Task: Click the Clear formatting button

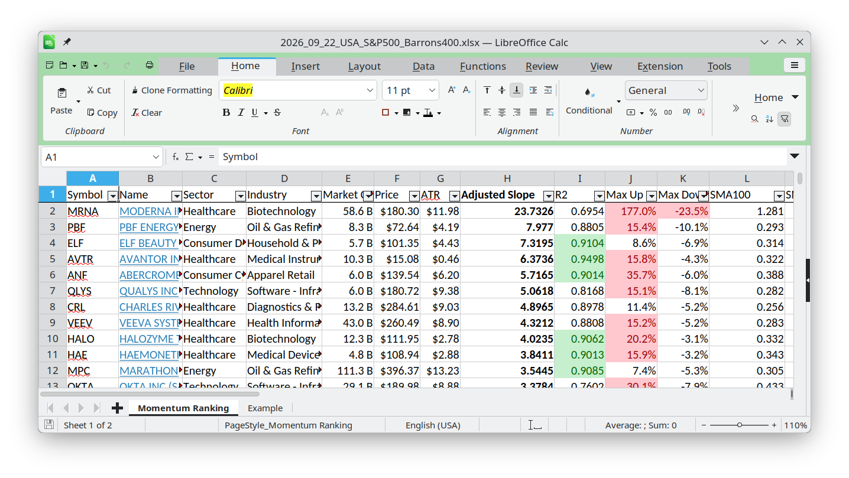Action: [x=147, y=113]
